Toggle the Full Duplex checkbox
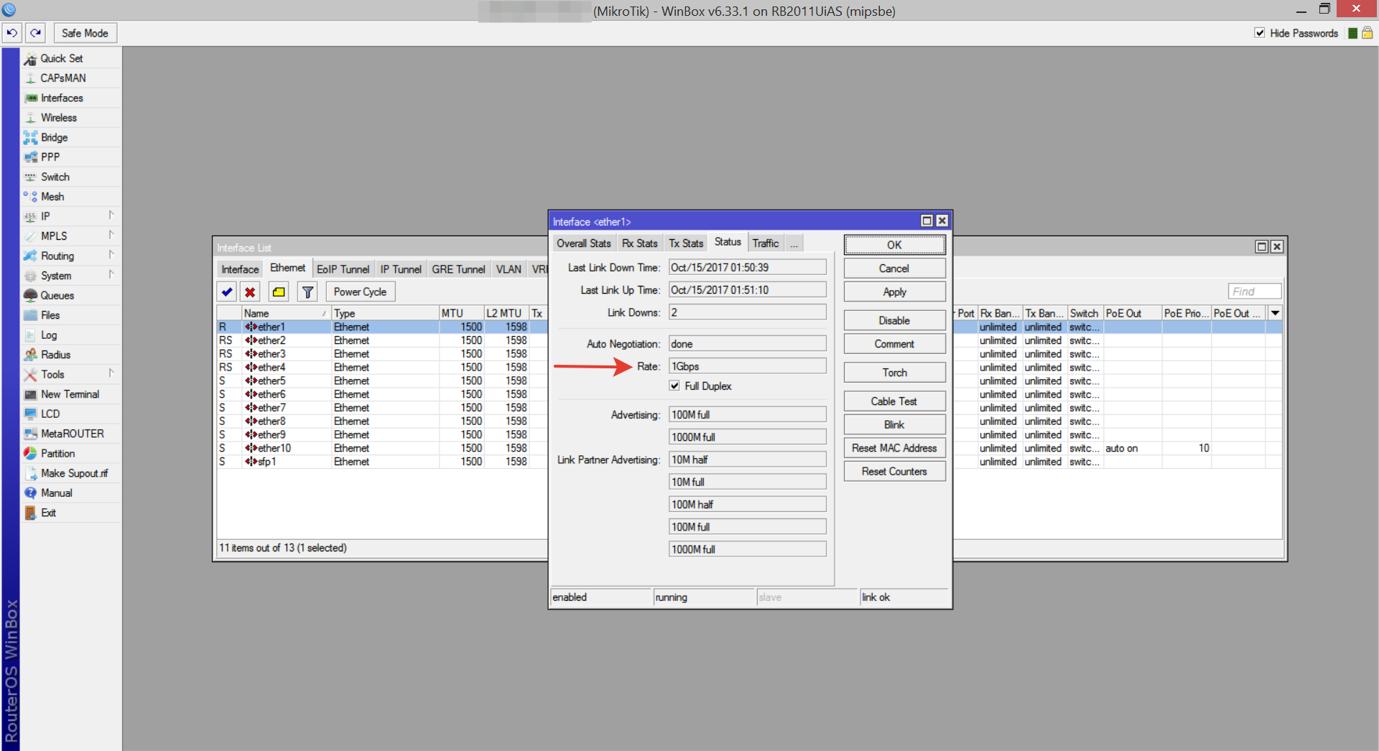The height and width of the screenshot is (751, 1379). coord(674,386)
